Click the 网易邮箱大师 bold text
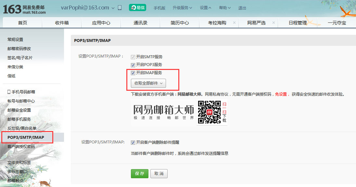 coord(189,94)
